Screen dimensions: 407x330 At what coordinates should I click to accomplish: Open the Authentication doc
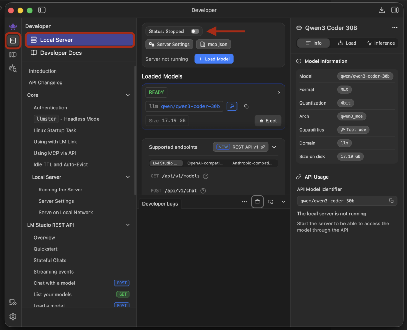coord(51,108)
